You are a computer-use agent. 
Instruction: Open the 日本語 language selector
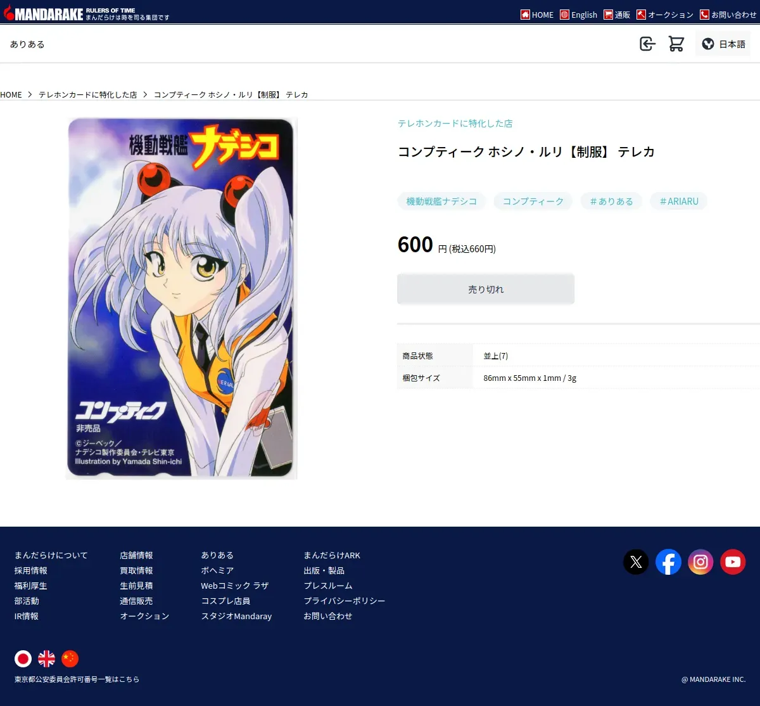[723, 44]
